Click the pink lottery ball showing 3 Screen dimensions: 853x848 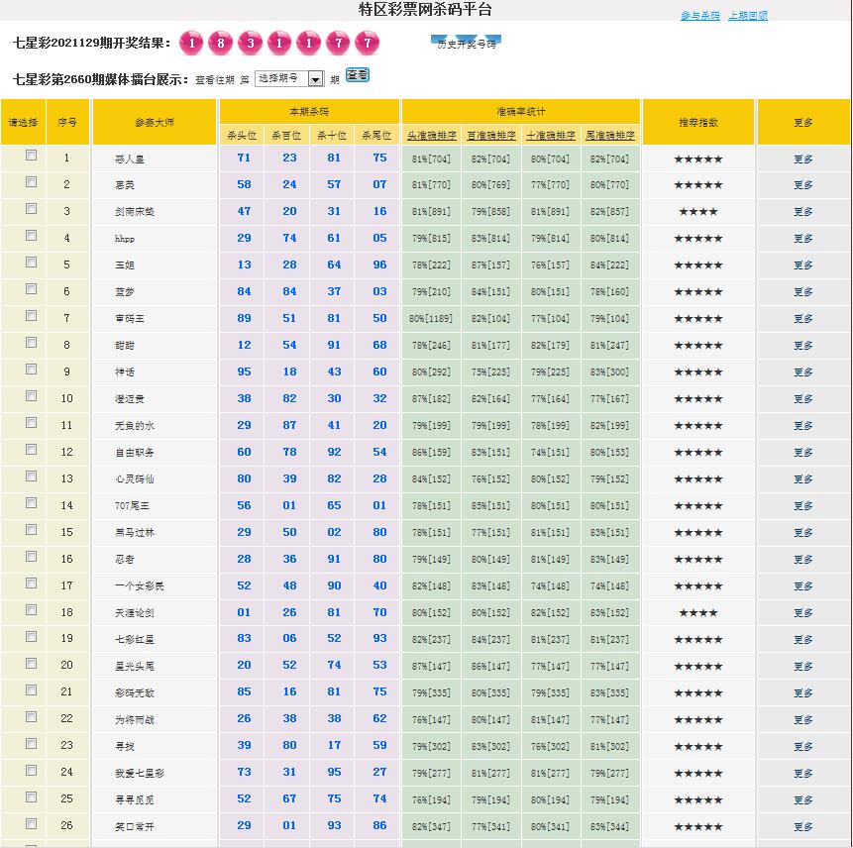(x=251, y=44)
